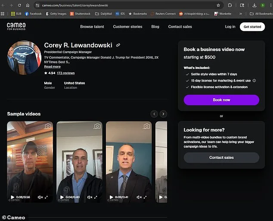The image size is (273, 221).
Task: Expand the first sample video to fullscreen
Action: point(47,197)
